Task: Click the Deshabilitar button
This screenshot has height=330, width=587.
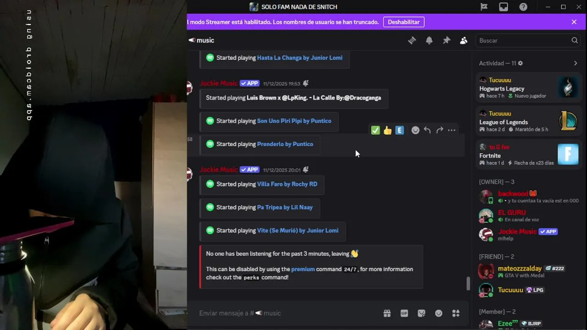Action: pos(404,22)
